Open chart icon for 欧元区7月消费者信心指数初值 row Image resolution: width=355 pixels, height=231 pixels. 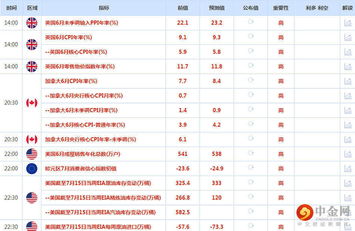click(348, 169)
